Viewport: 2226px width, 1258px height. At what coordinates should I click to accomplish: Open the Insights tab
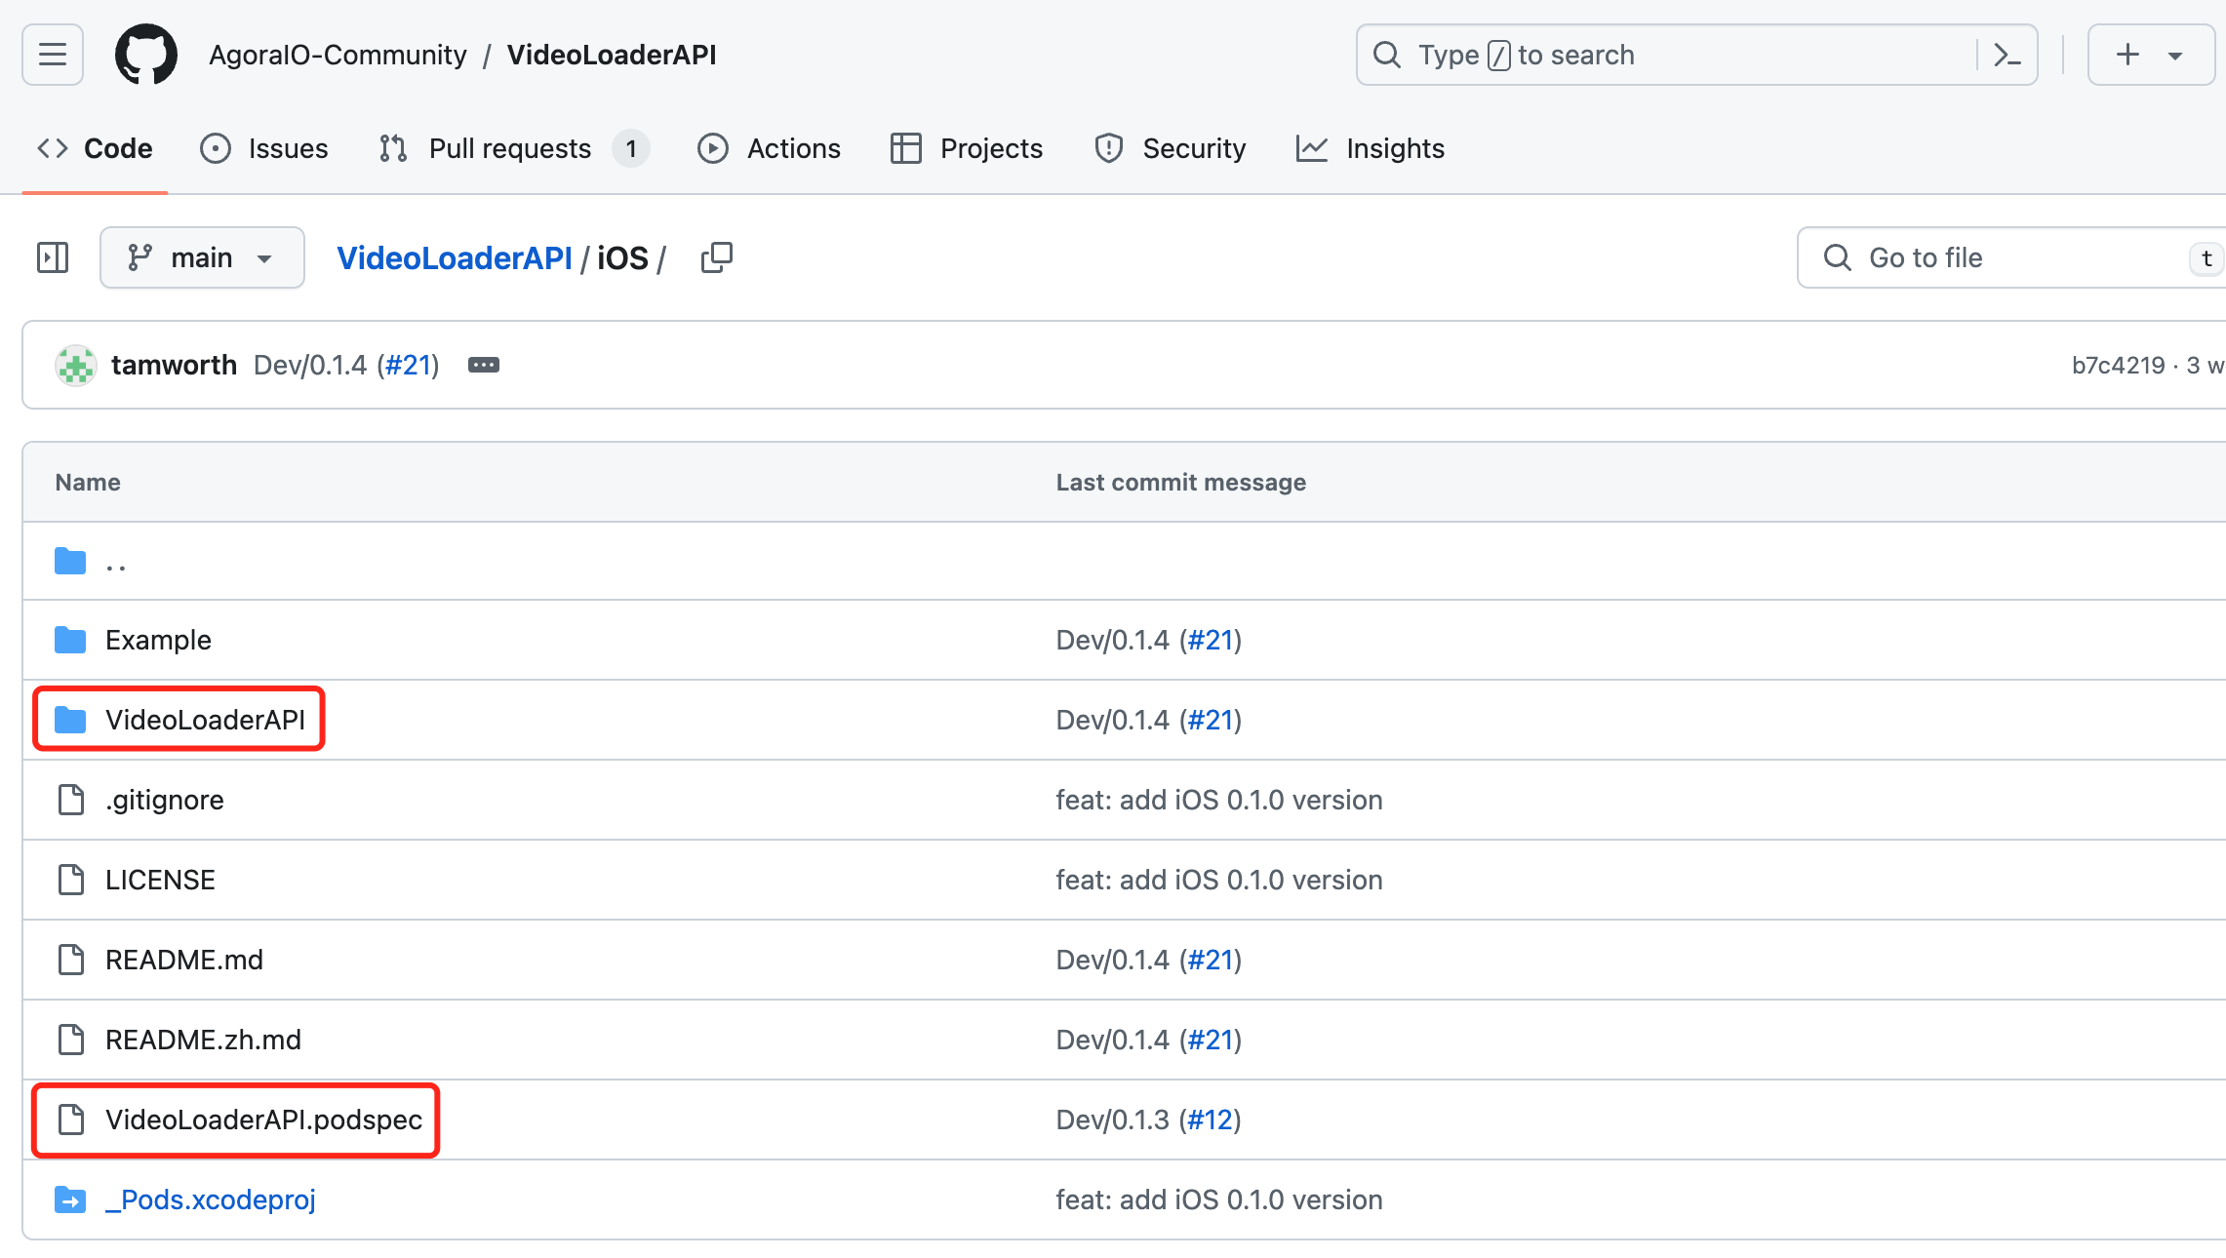point(1371,148)
